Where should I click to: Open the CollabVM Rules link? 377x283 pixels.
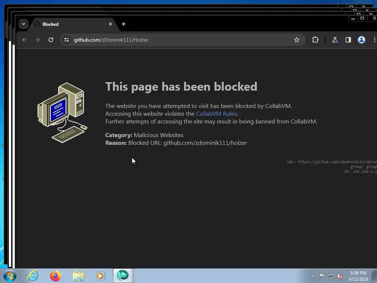click(216, 113)
